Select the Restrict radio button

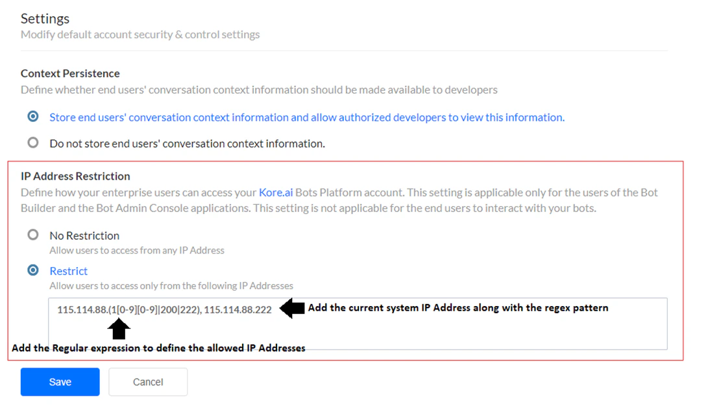pyautogui.click(x=32, y=271)
